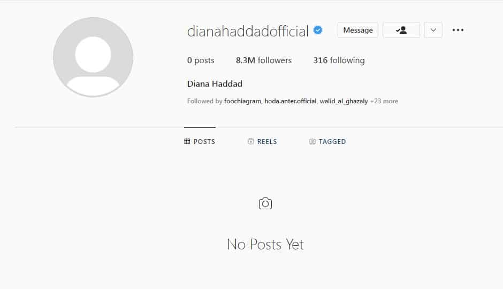Open hoda.anter.official profile link
This screenshot has width=503, height=289.
point(291,101)
